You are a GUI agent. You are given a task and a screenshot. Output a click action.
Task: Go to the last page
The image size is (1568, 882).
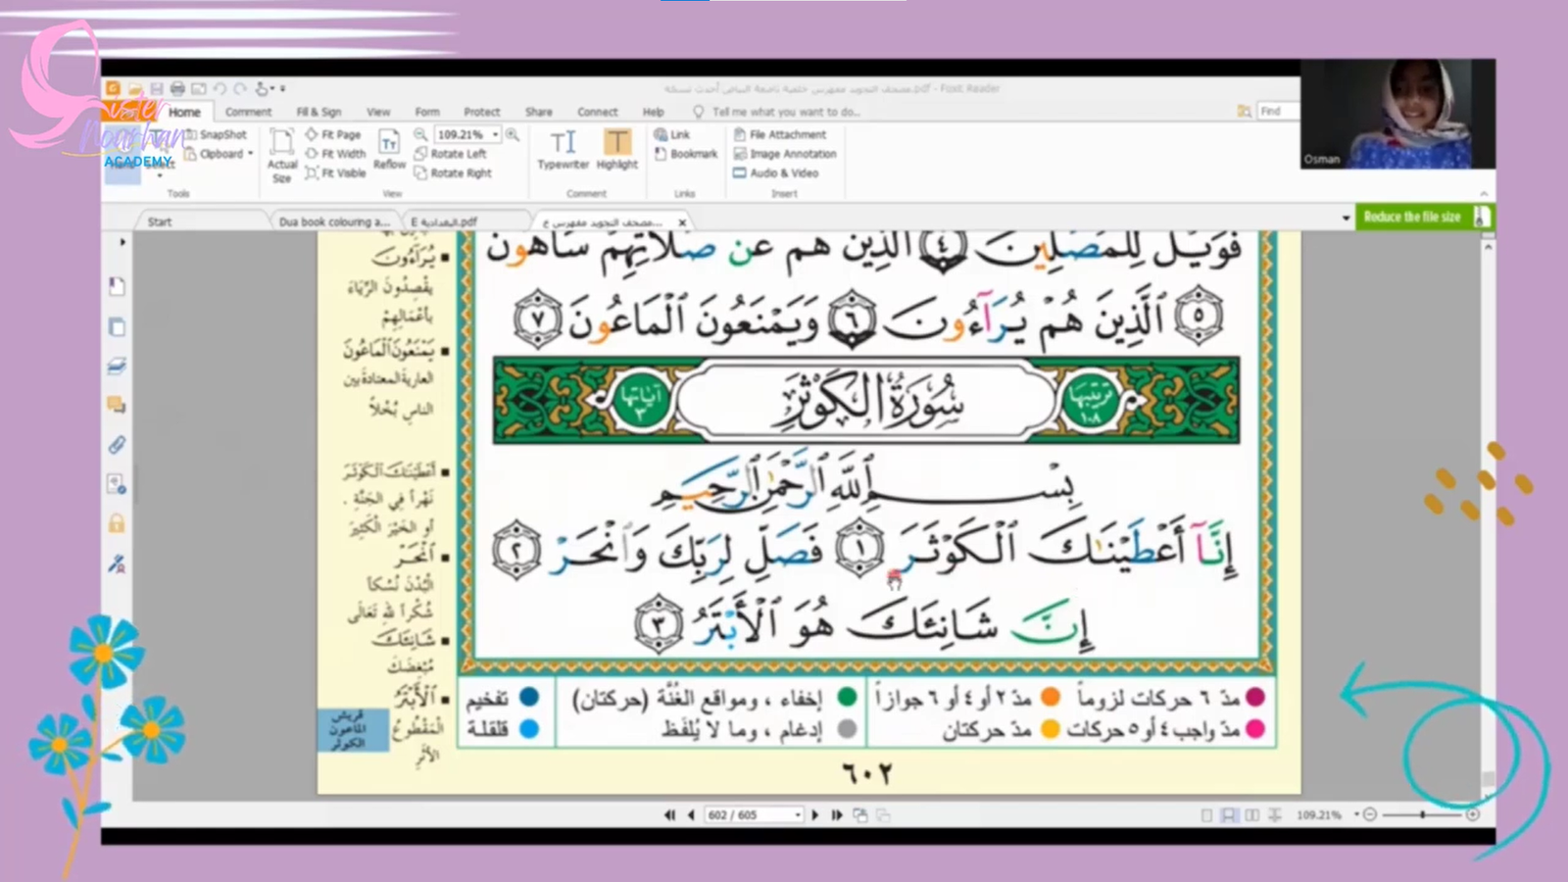click(x=837, y=815)
